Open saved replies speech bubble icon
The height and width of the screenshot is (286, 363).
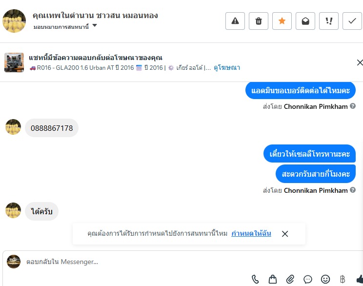308,279
